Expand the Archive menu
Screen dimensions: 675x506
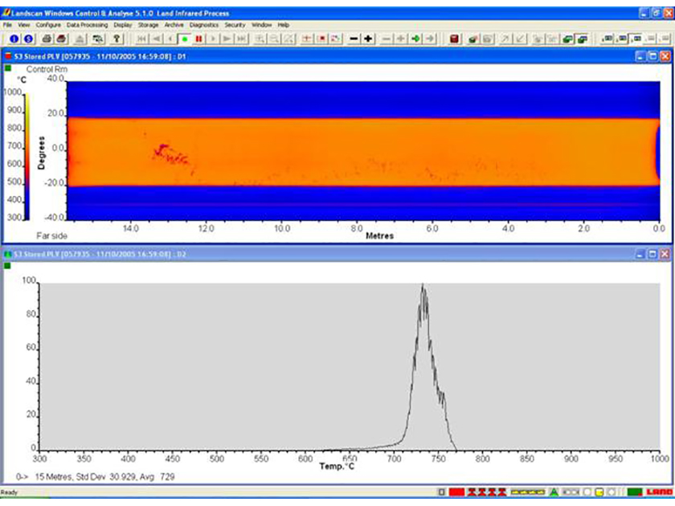pyautogui.click(x=174, y=25)
